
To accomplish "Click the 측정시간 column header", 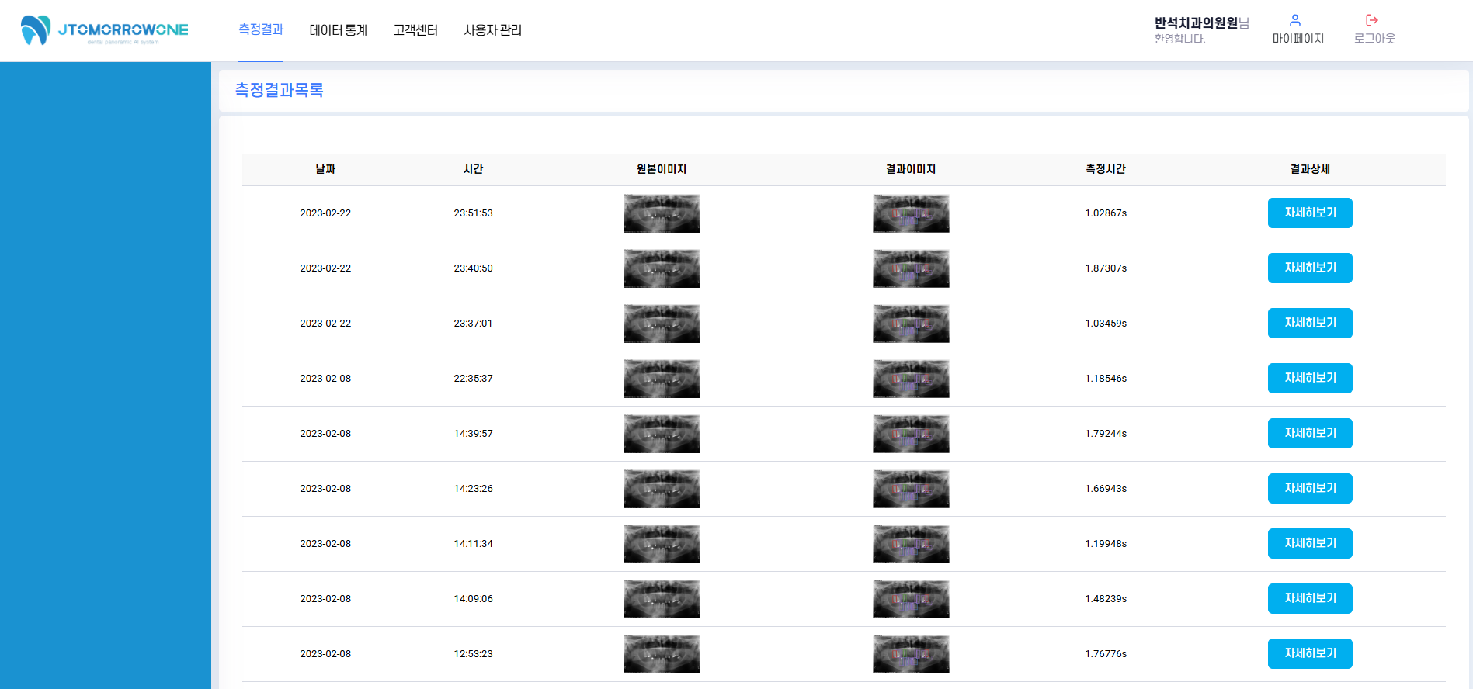I will coord(1106,169).
